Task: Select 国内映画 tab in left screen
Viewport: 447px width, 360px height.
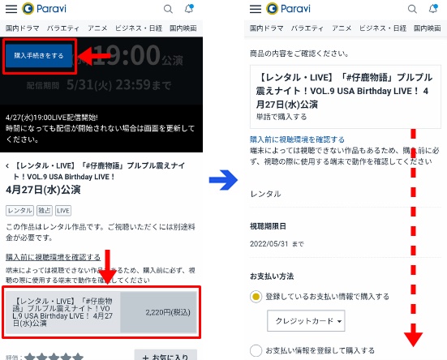Action: [x=183, y=28]
